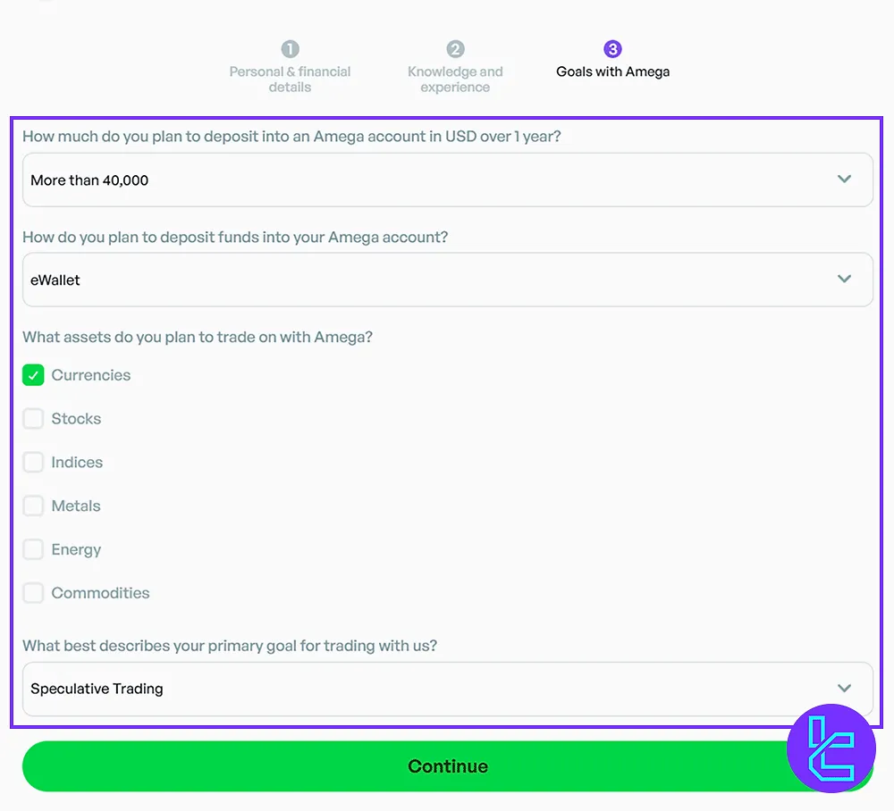
Task: Tick the Metals checkbox
Action: pos(33,506)
